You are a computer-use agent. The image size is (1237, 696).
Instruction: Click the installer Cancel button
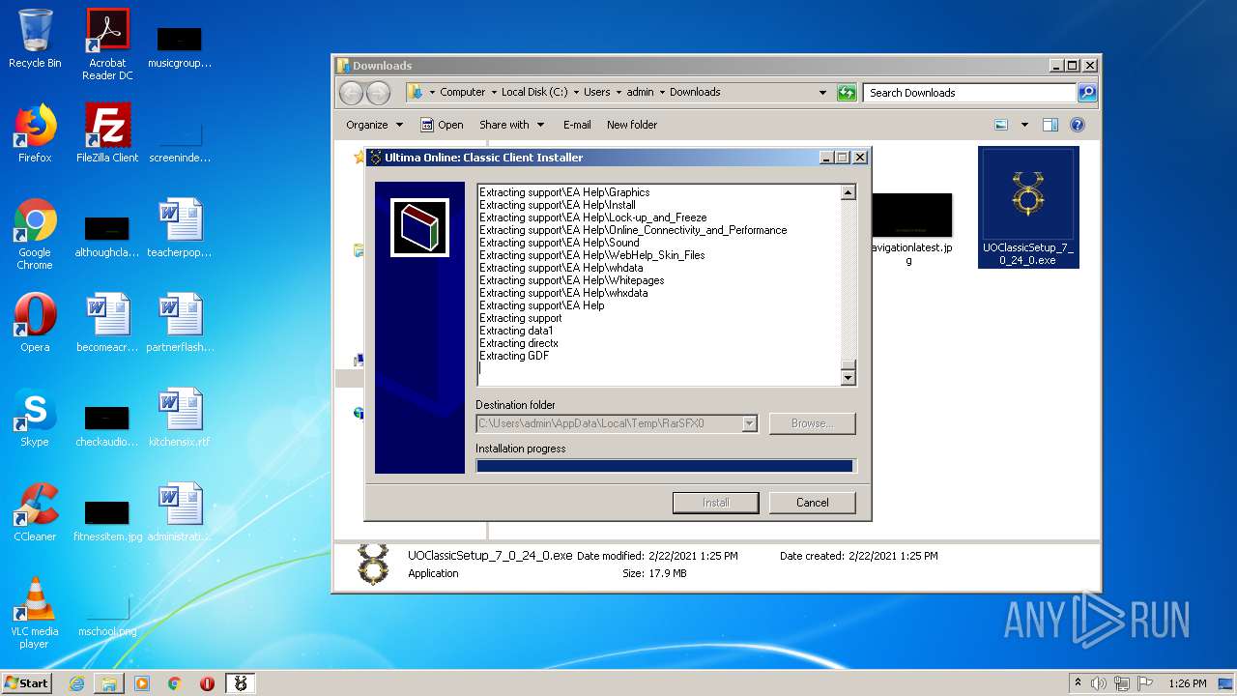pos(812,503)
